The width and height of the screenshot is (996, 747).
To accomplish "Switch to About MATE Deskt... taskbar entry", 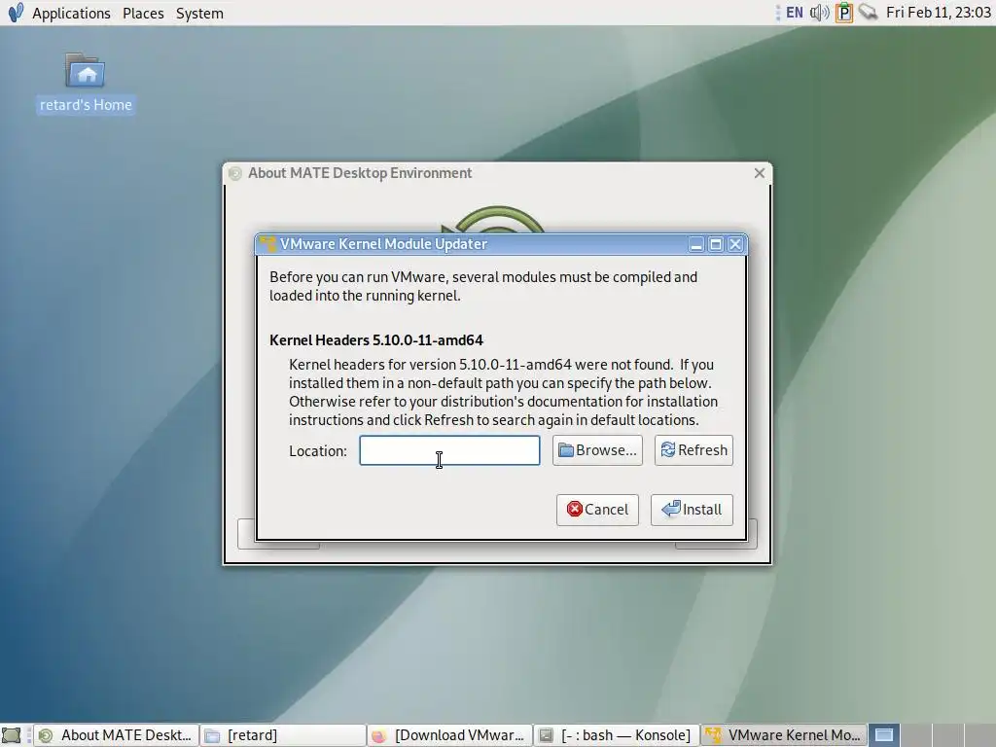I will pyautogui.click(x=117, y=735).
